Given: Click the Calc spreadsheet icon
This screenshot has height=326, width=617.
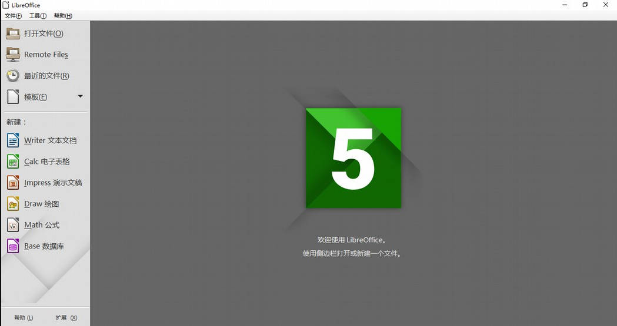Looking at the screenshot, I should [x=13, y=162].
